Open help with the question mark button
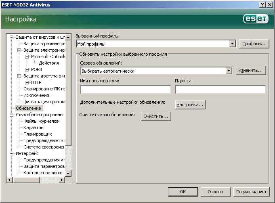Image resolution: width=275 pixels, height=203 pixels. point(262,4)
